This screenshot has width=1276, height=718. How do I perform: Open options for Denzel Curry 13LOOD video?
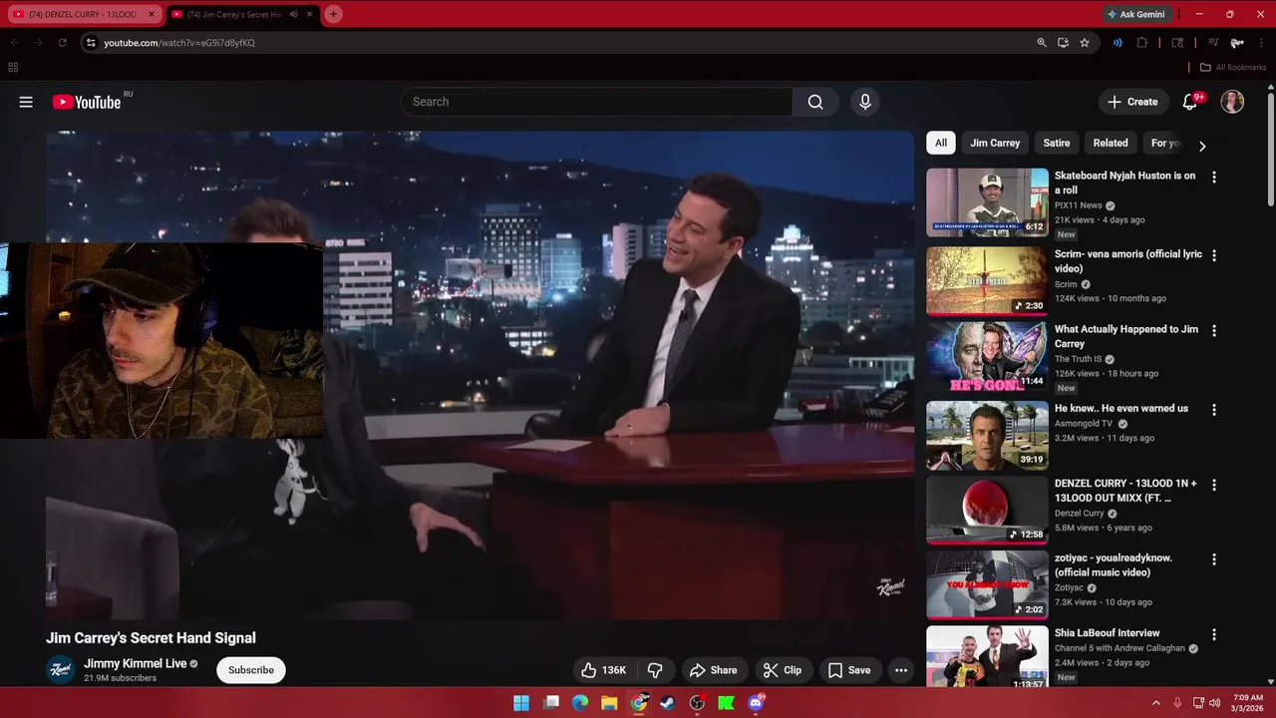click(1213, 485)
